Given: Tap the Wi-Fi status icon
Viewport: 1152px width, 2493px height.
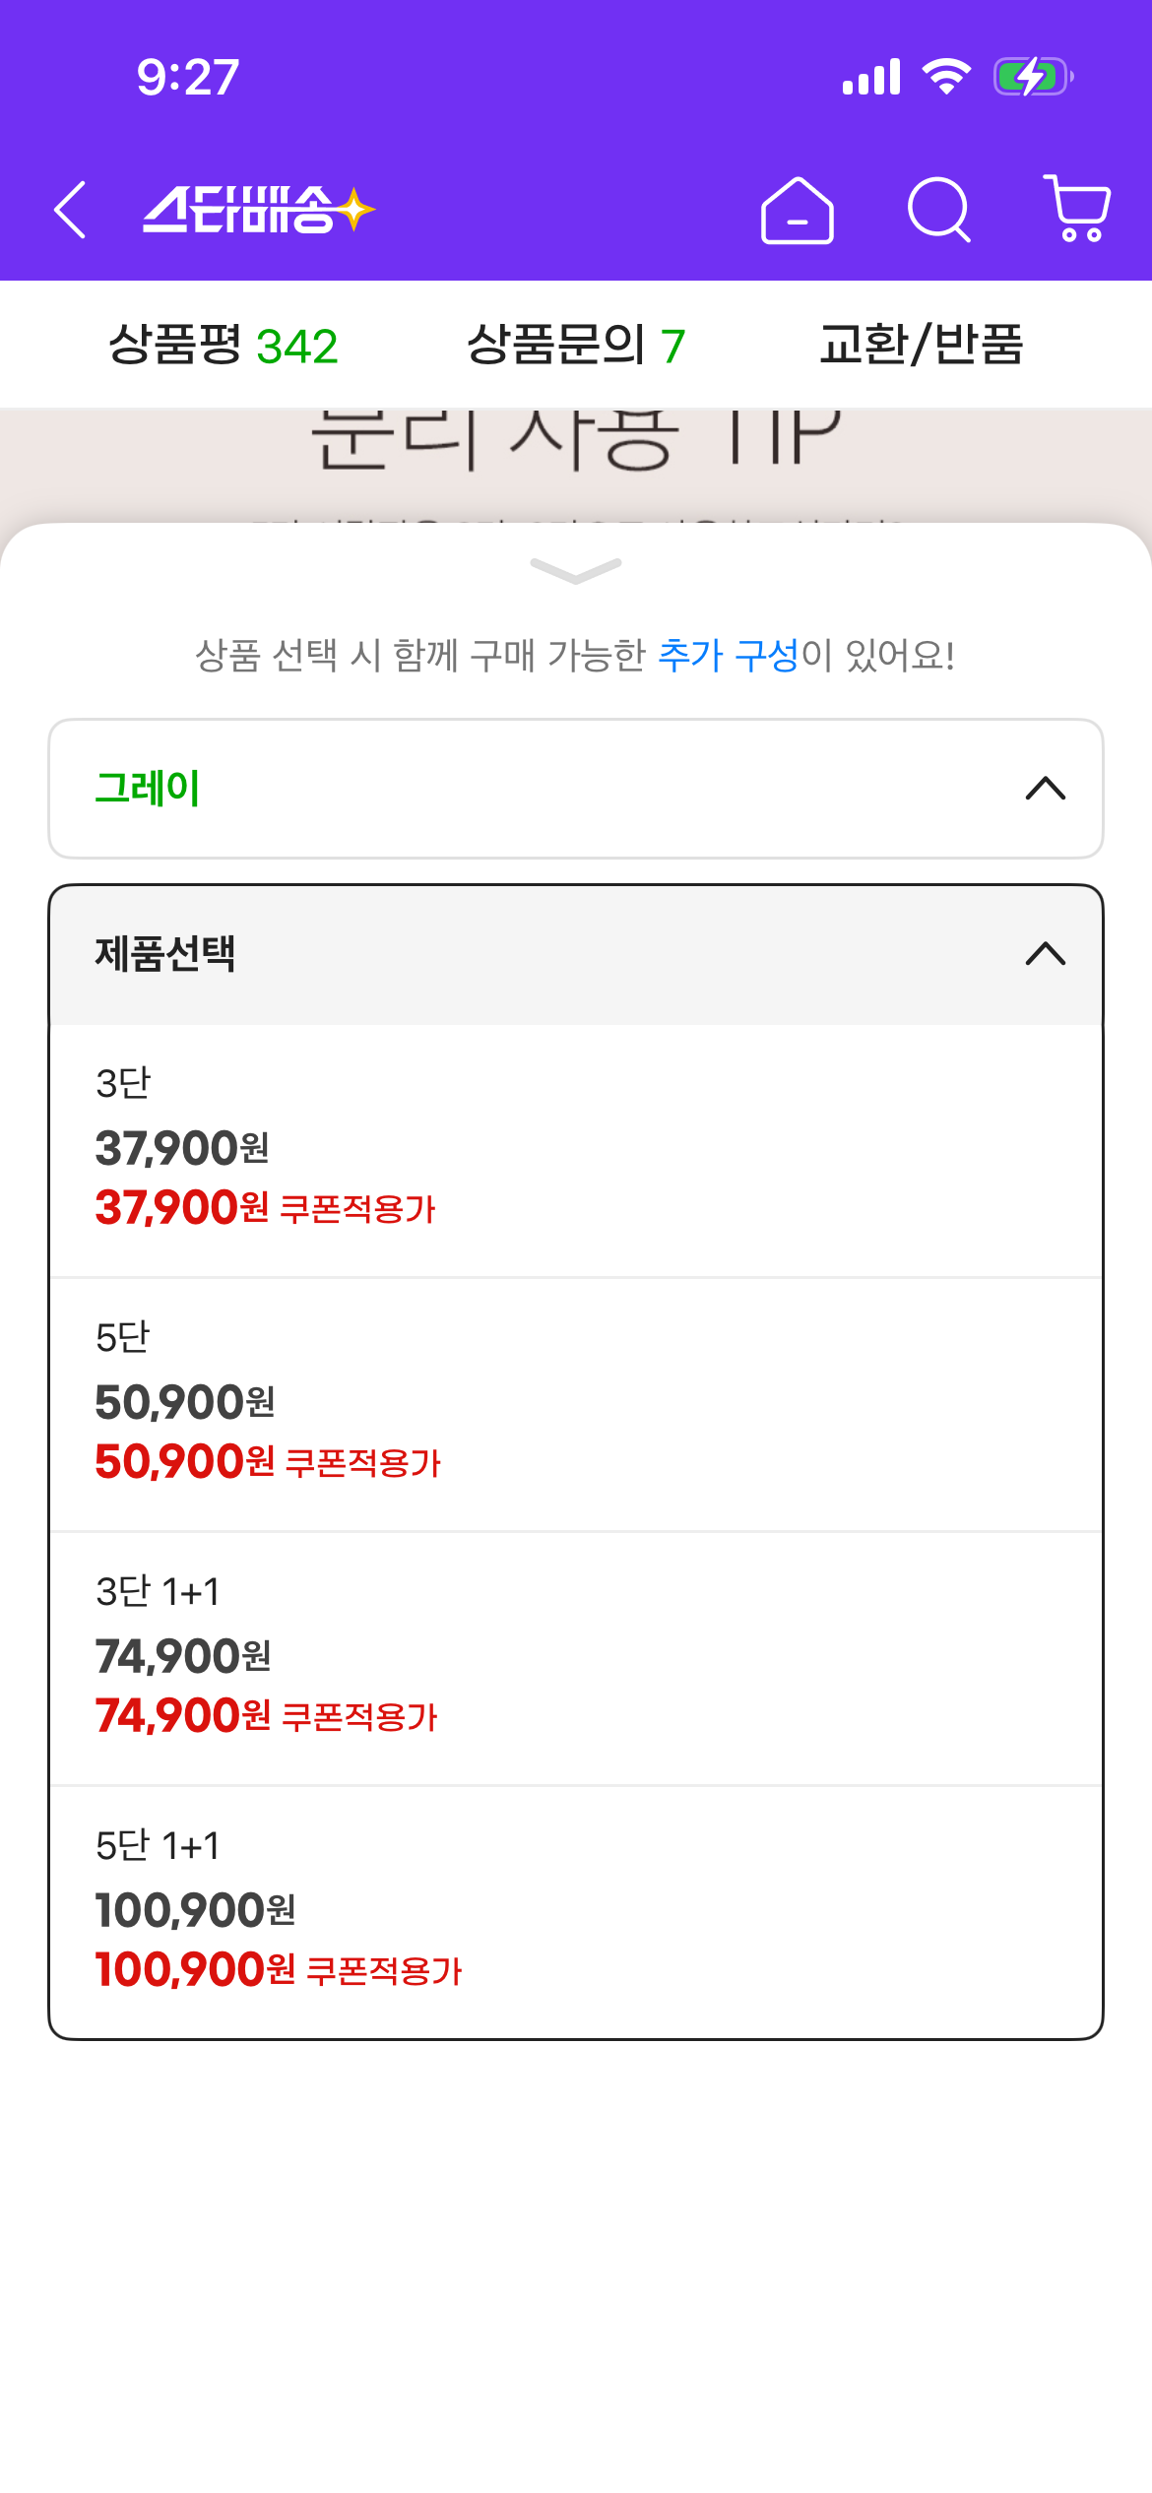Looking at the screenshot, I should click(946, 77).
